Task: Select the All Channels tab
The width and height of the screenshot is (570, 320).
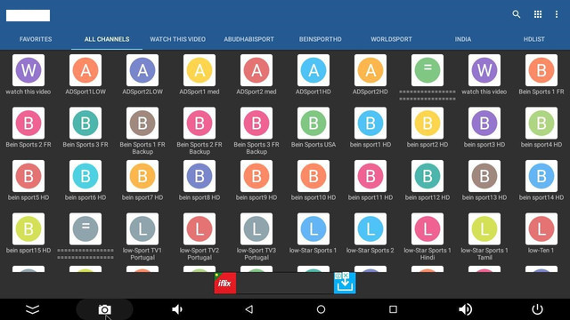Action: pyautogui.click(x=107, y=39)
